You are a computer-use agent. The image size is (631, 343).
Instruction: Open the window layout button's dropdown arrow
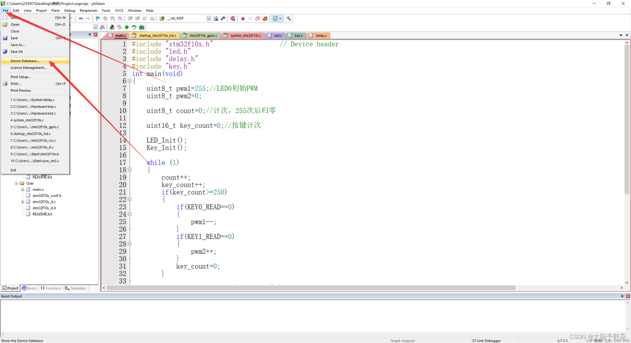(280, 18)
